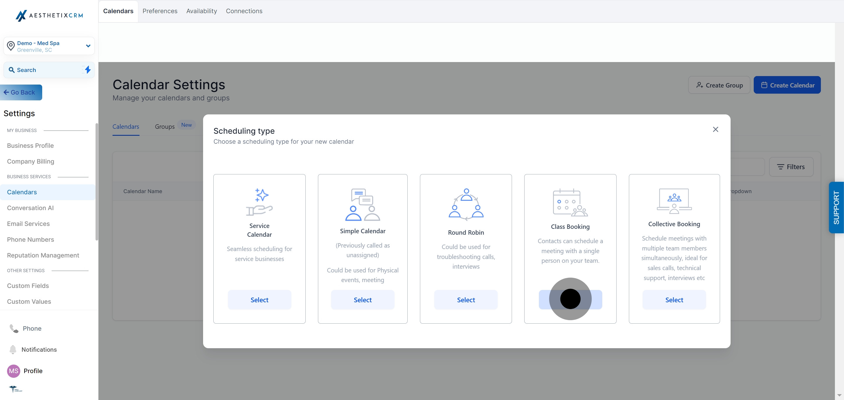This screenshot has width=844, height=400.
Task: Open the Phone dialer icon
Action: click(x=14, y=328)
